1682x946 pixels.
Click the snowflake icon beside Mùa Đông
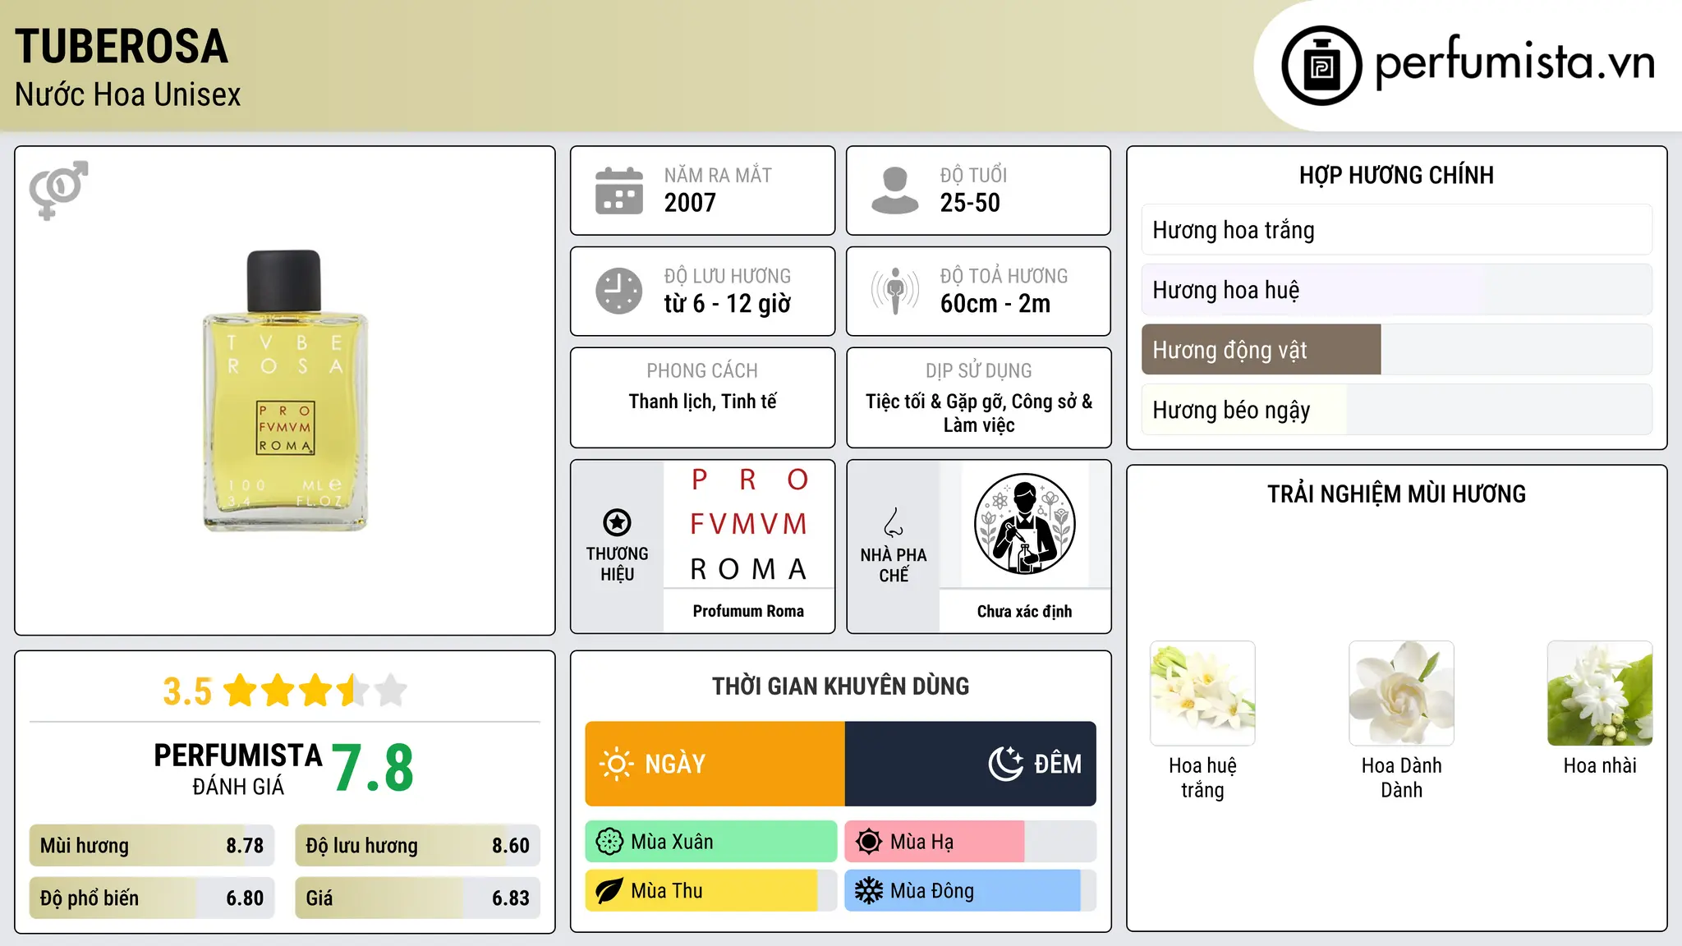(869, 891)
